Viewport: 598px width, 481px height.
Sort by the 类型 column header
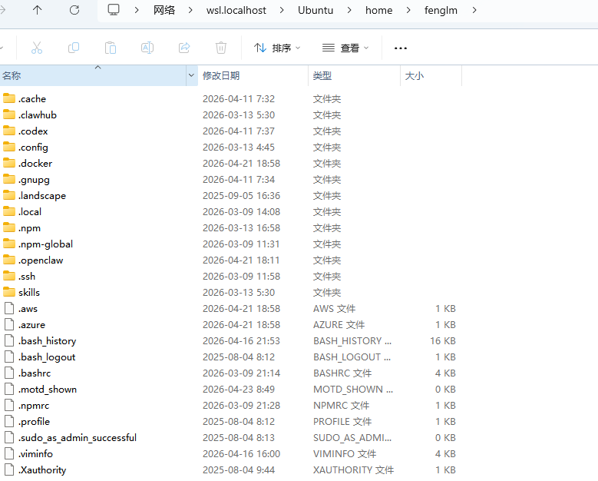[355, 75]
